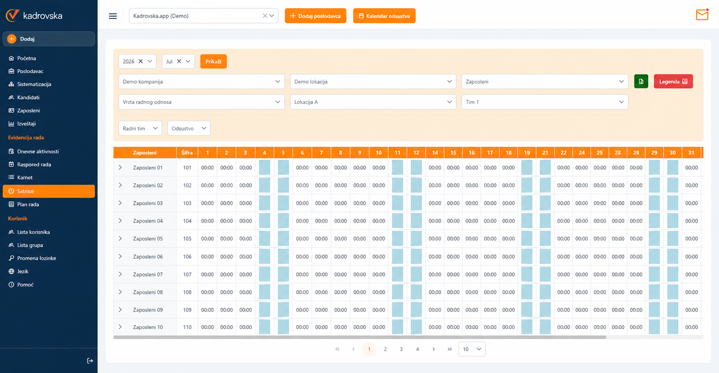Open Demo kompanija dropdown
719x373 pixels.
(202, 81)
